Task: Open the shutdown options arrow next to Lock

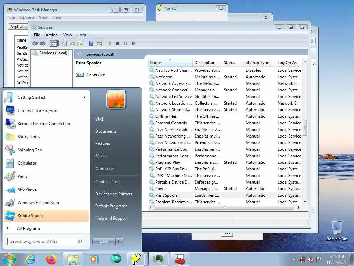Action: point(119,241)
